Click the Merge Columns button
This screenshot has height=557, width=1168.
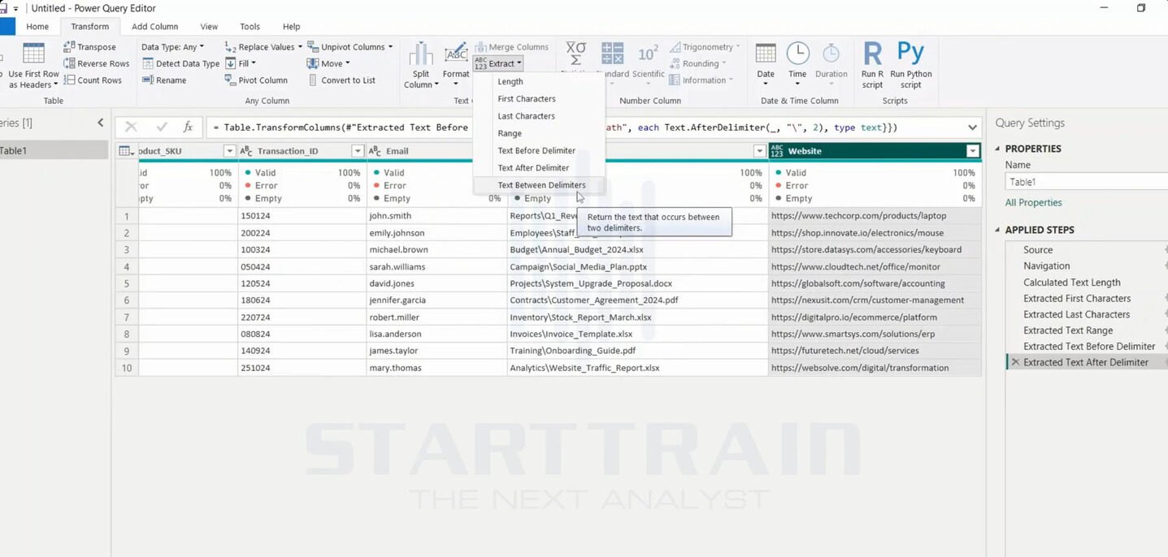click(x=512, y=47)
